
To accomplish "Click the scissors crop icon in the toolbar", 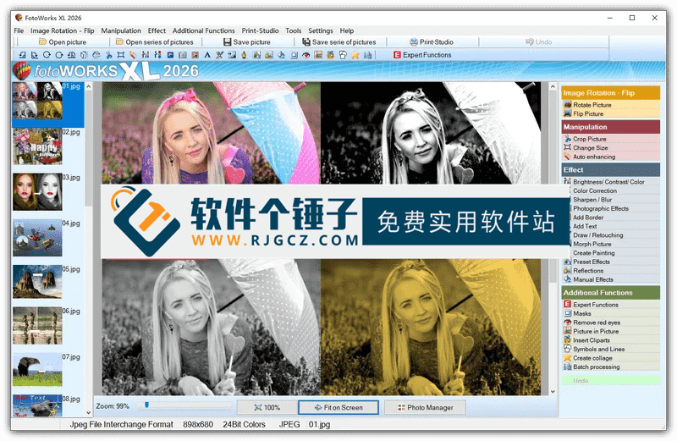I will tap(108, 55).
